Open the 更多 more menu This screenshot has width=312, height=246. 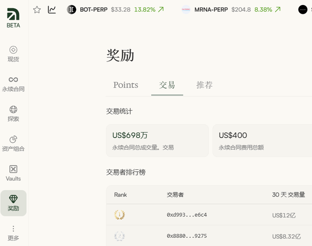click(13, 233)
